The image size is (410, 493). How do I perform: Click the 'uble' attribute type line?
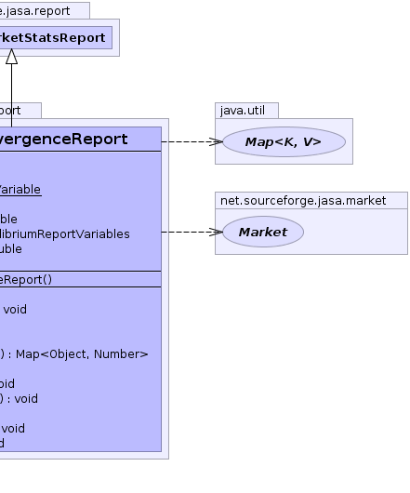[11, 249]
